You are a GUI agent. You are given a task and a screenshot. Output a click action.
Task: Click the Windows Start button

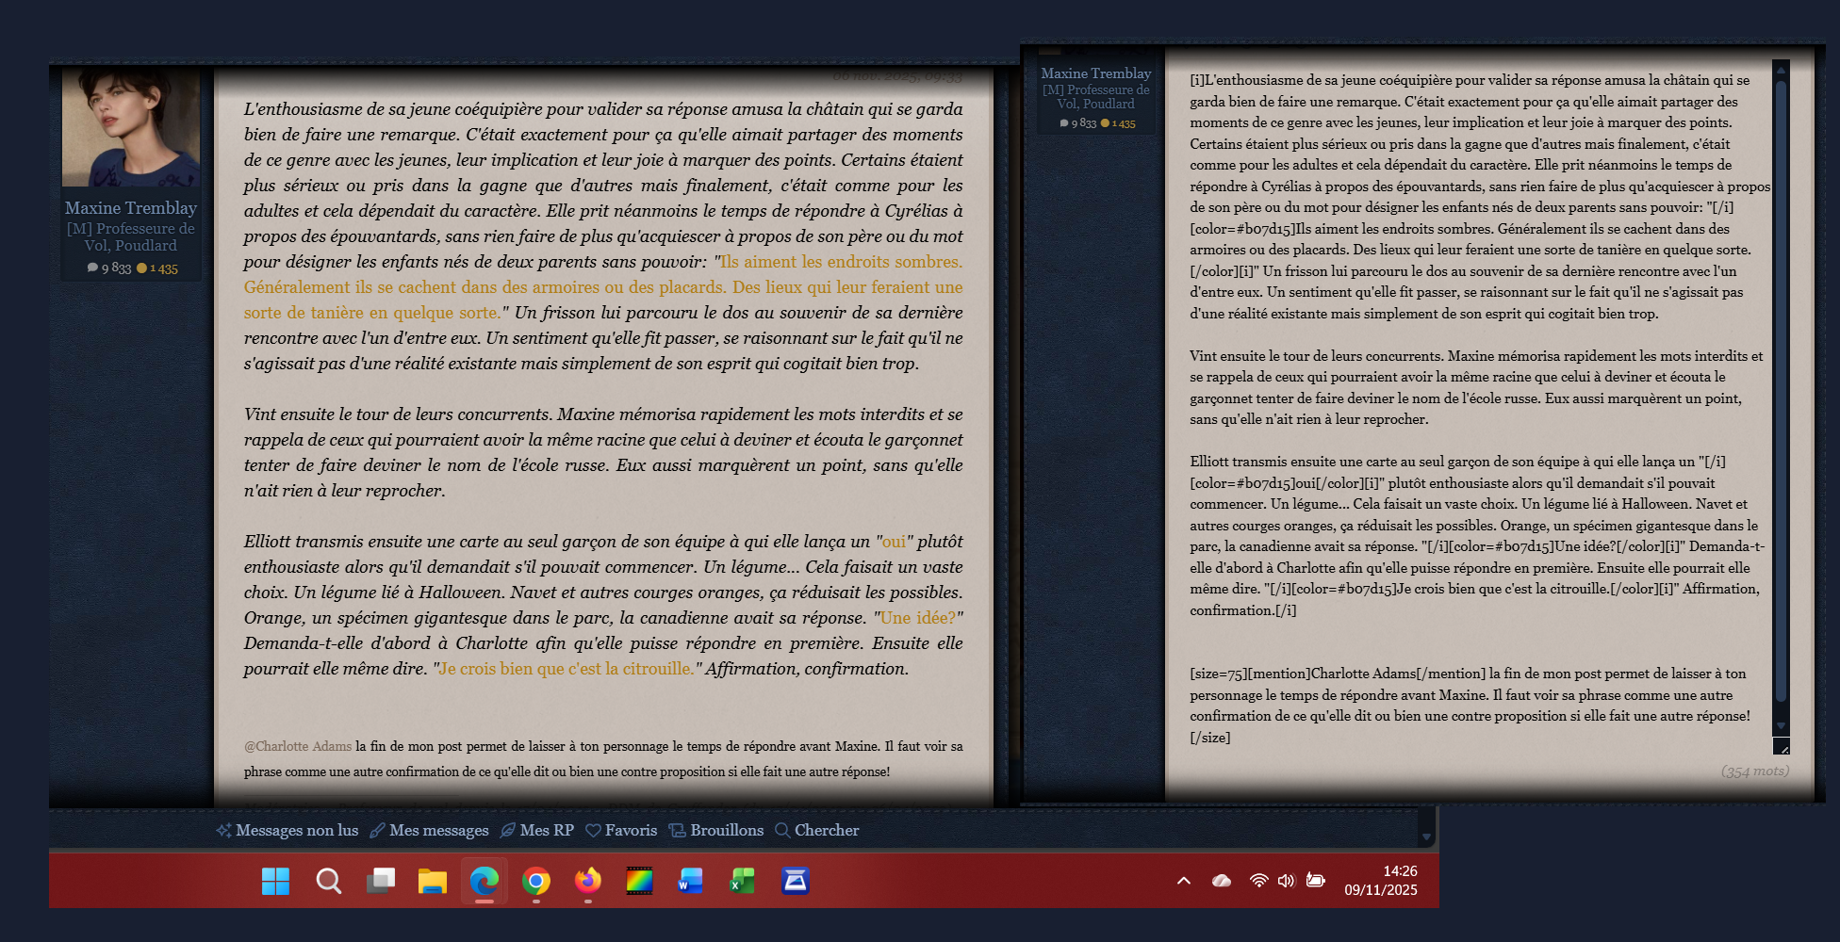click(x=275, y=882)
